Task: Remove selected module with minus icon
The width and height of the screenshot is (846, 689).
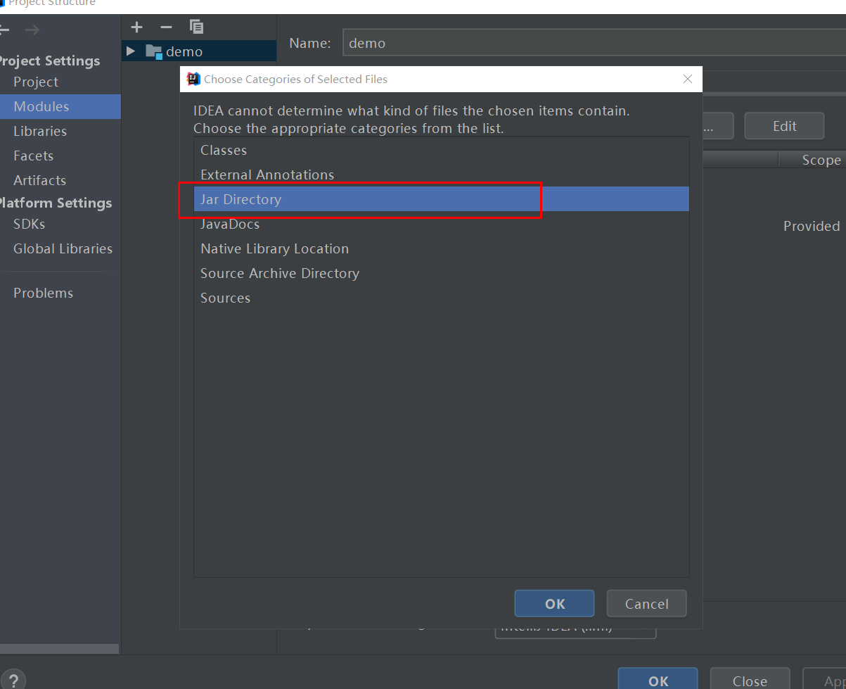Action: pos(166,27)
